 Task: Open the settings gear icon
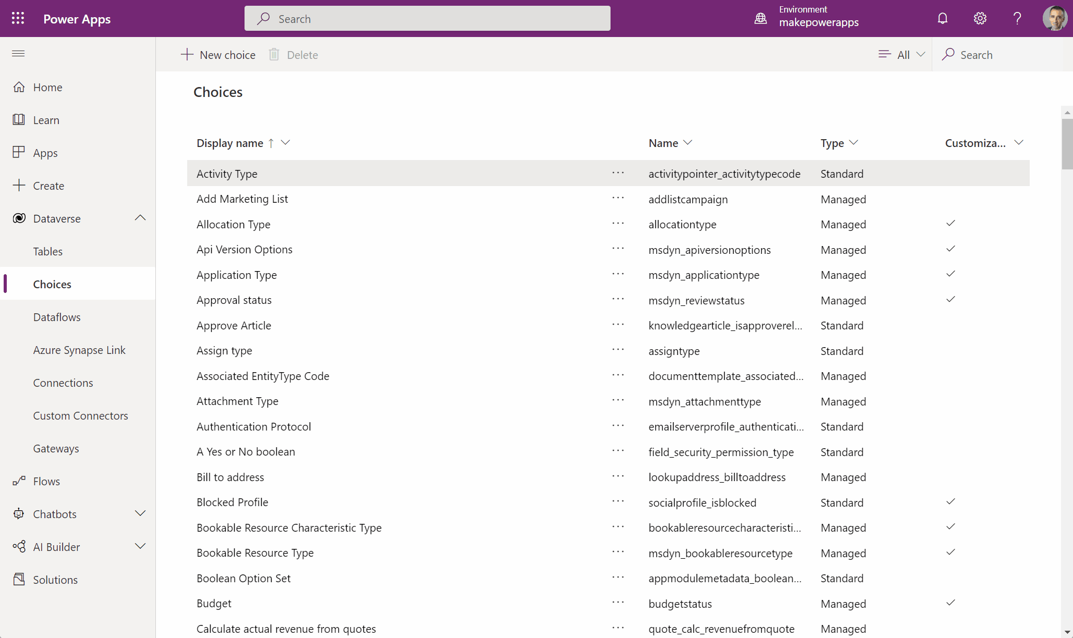pyautogui.click(x=980, y=18)
